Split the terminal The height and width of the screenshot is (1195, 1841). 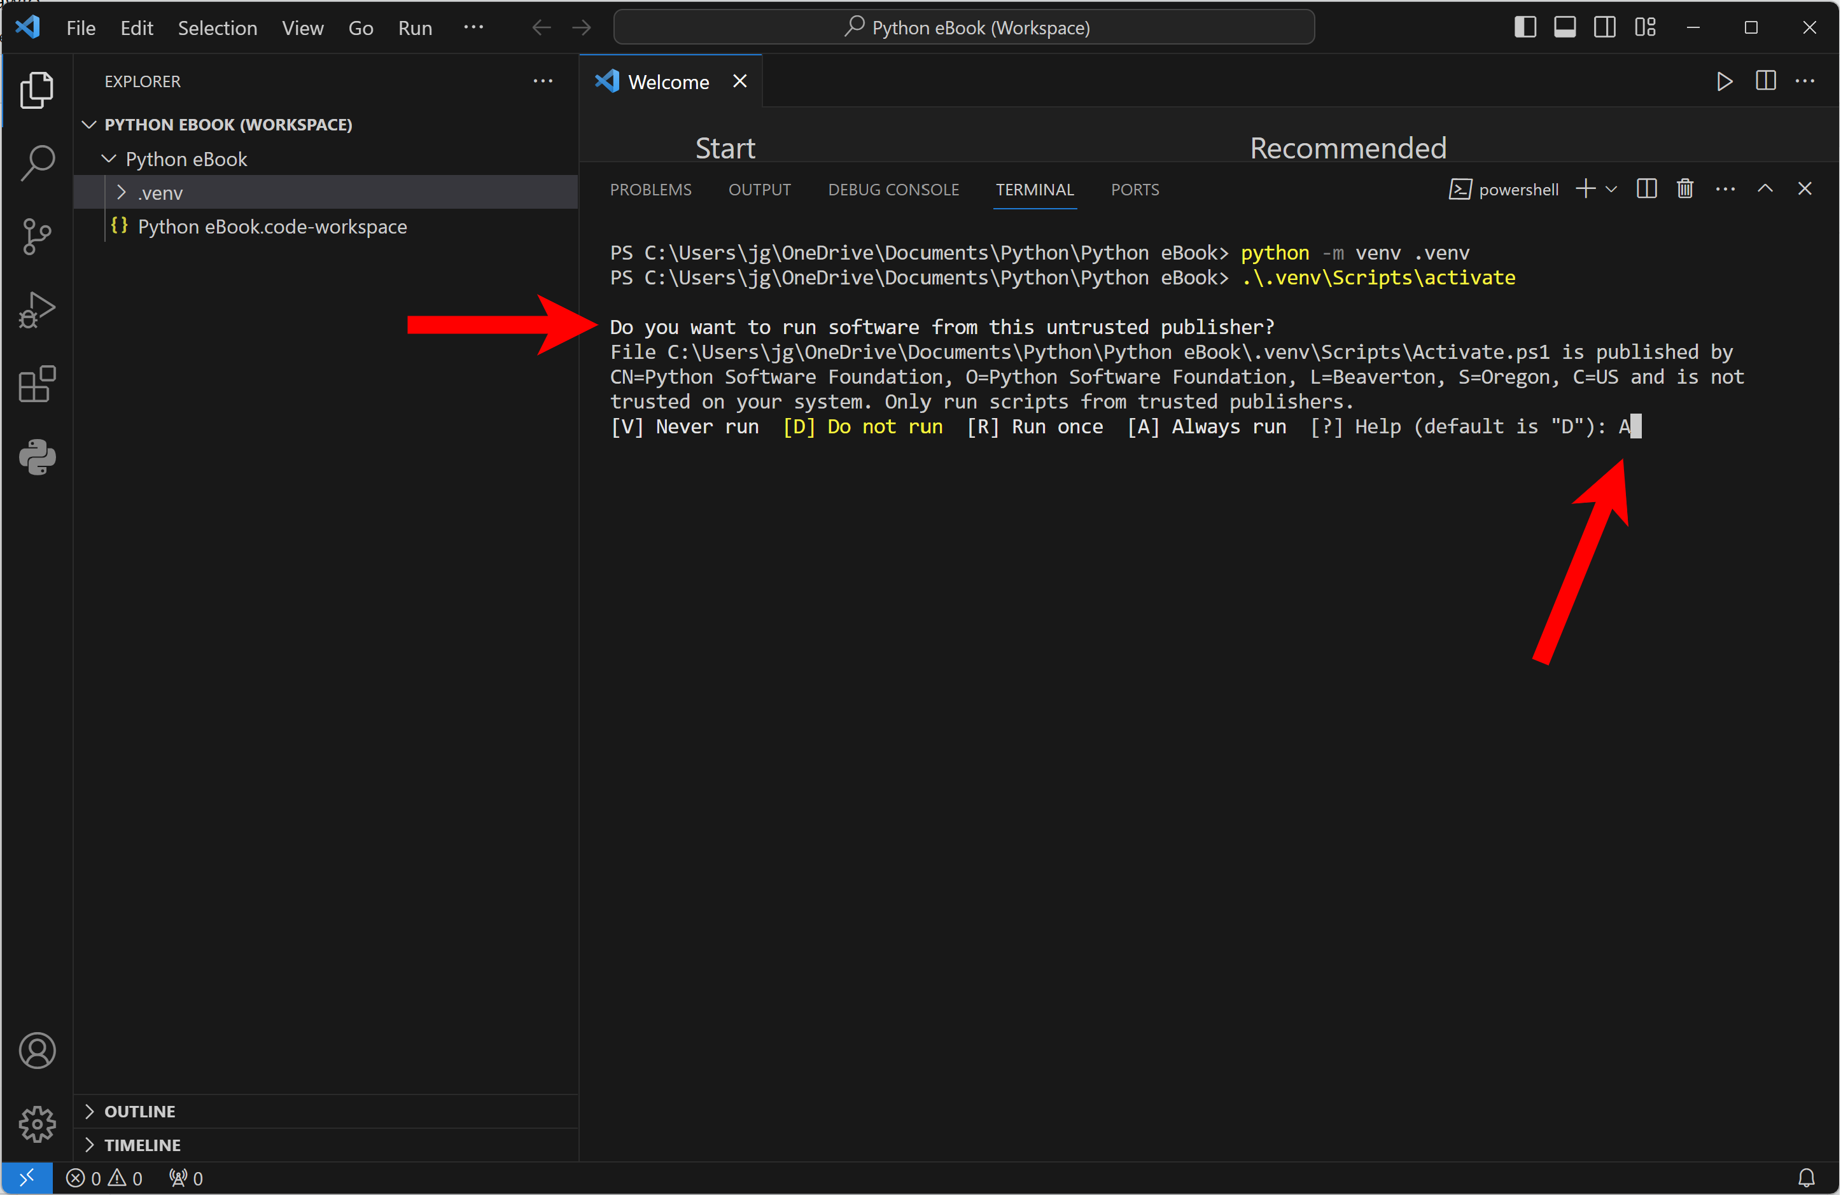point(1647,190)
